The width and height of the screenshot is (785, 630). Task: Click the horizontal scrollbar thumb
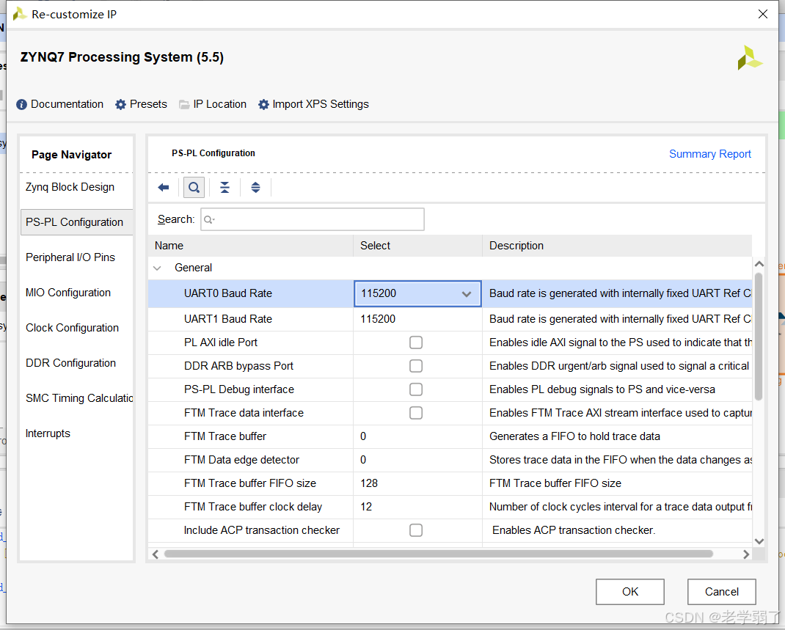click(x=439, y=554)
